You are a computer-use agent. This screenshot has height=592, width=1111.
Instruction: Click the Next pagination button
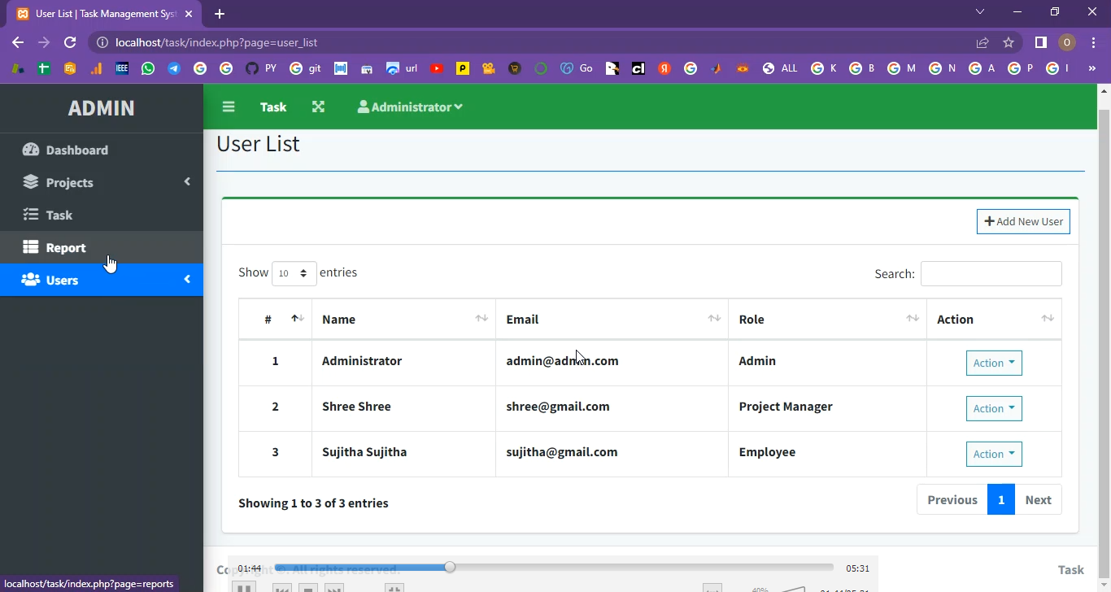(x=1038, y=500)
